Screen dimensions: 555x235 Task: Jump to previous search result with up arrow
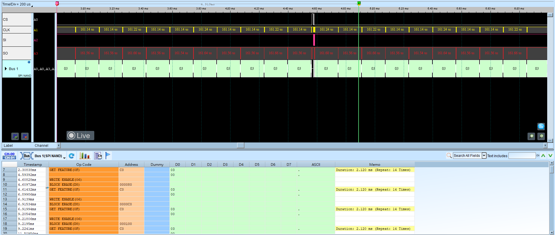pyautogui.click(x=543, y=156)
